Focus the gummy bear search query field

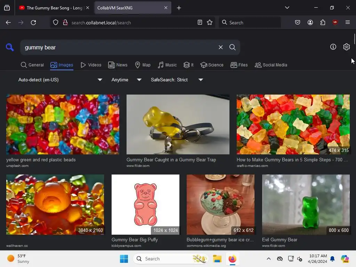coord(118,47)
